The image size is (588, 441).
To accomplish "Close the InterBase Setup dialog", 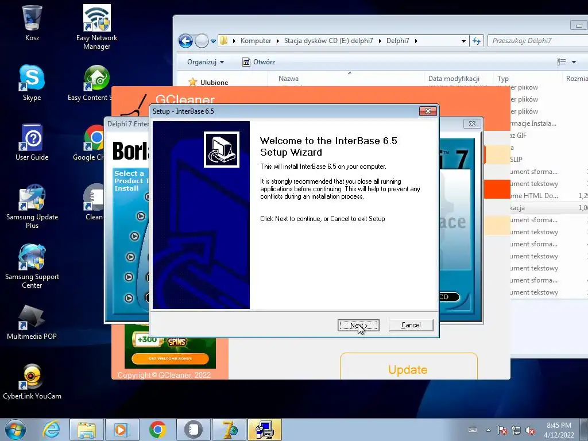I will coord(428,111).
